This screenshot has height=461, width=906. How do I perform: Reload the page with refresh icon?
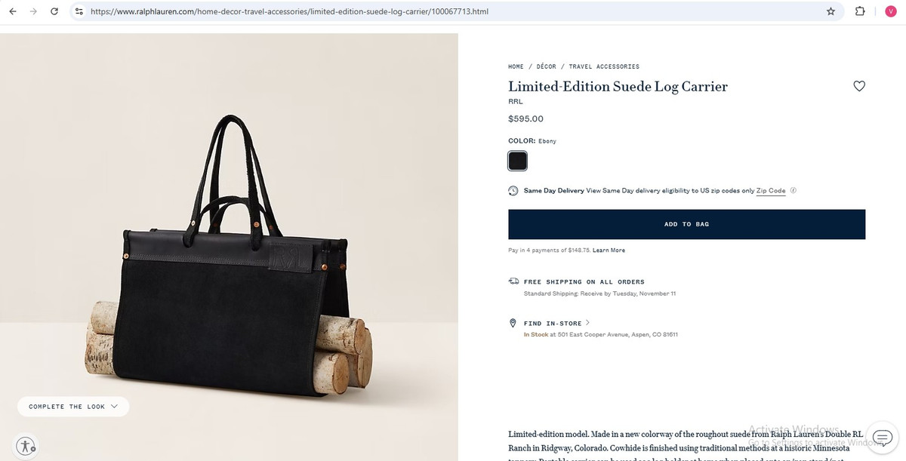(54, 11)
